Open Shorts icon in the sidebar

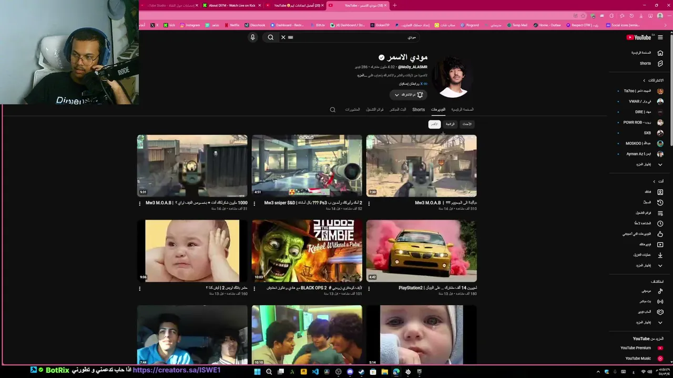click(x=660, y=64)
